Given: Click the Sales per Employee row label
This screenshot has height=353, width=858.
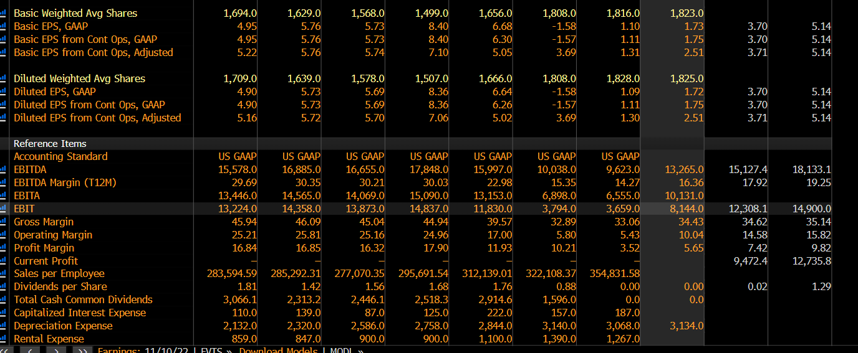Looking at the screenshot, I should (x=59, y=273).
